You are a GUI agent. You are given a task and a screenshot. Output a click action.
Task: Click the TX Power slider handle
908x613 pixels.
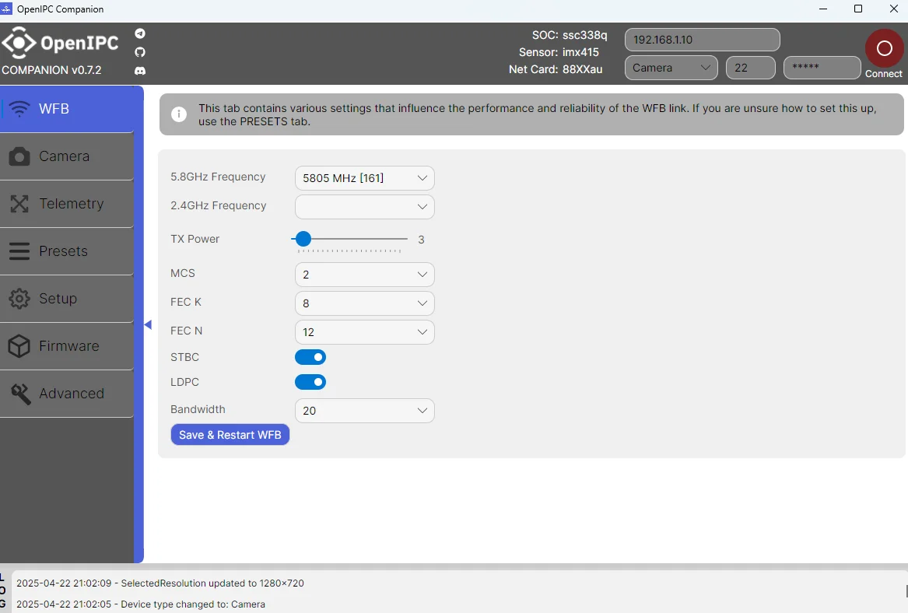click(x=303, y=239)
